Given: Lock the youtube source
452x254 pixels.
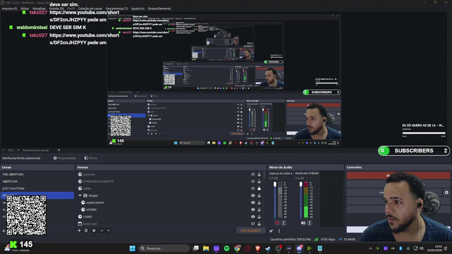Looking at the screenshot, I should tap(259, 174).
